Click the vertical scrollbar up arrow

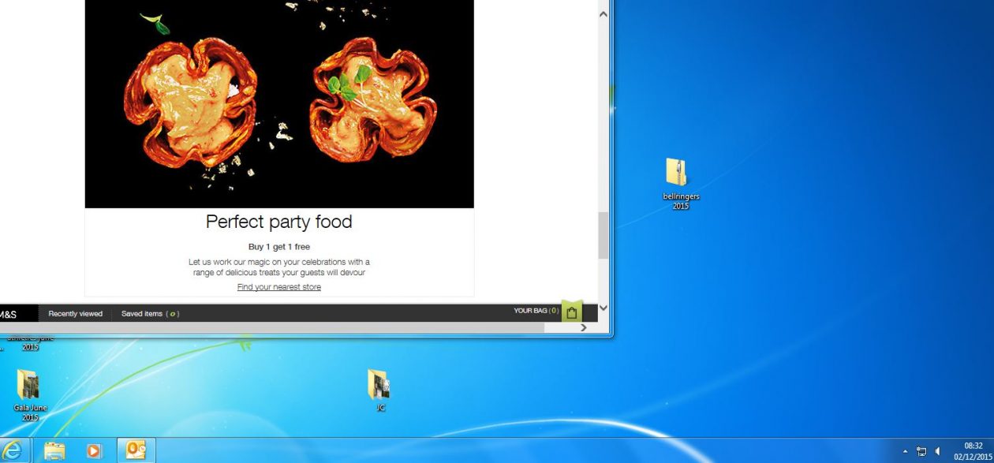pyautogui.click(x=603, y=14)
